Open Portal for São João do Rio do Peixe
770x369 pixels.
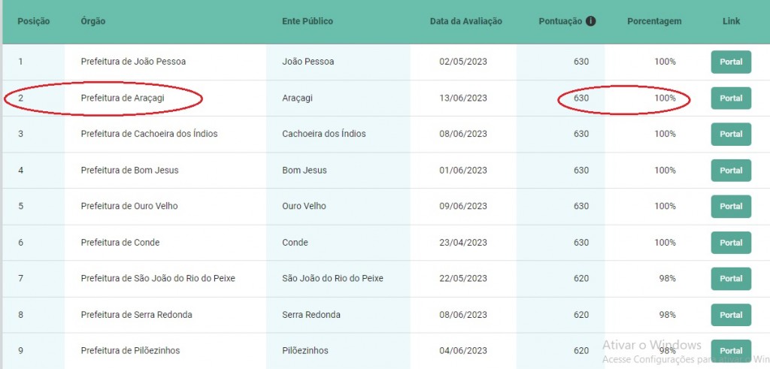(731, 278)
